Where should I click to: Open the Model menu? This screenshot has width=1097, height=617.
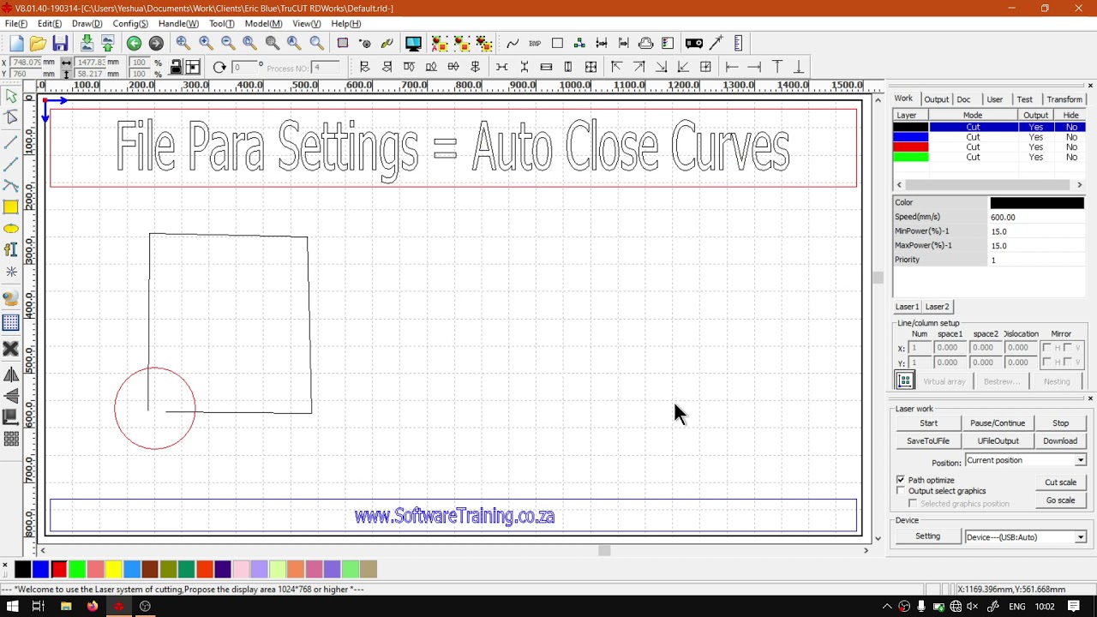tap(263, 24)
